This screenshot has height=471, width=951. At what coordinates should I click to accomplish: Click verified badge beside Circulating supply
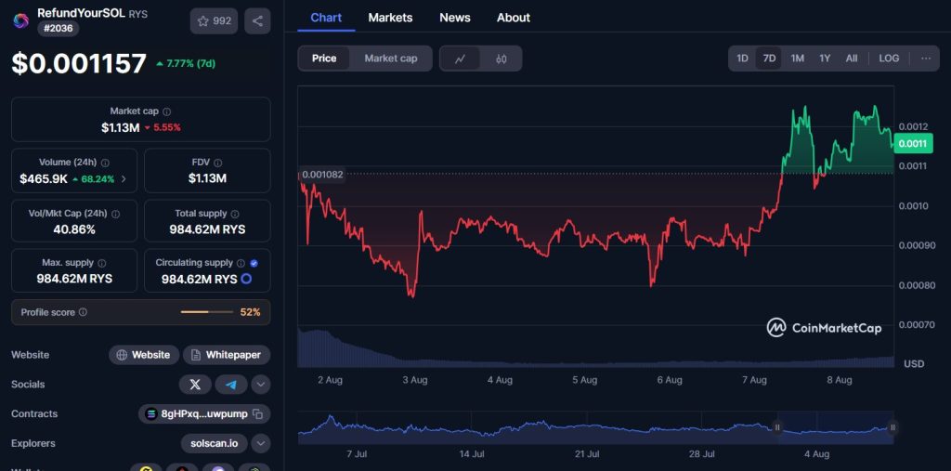[254, 264]
